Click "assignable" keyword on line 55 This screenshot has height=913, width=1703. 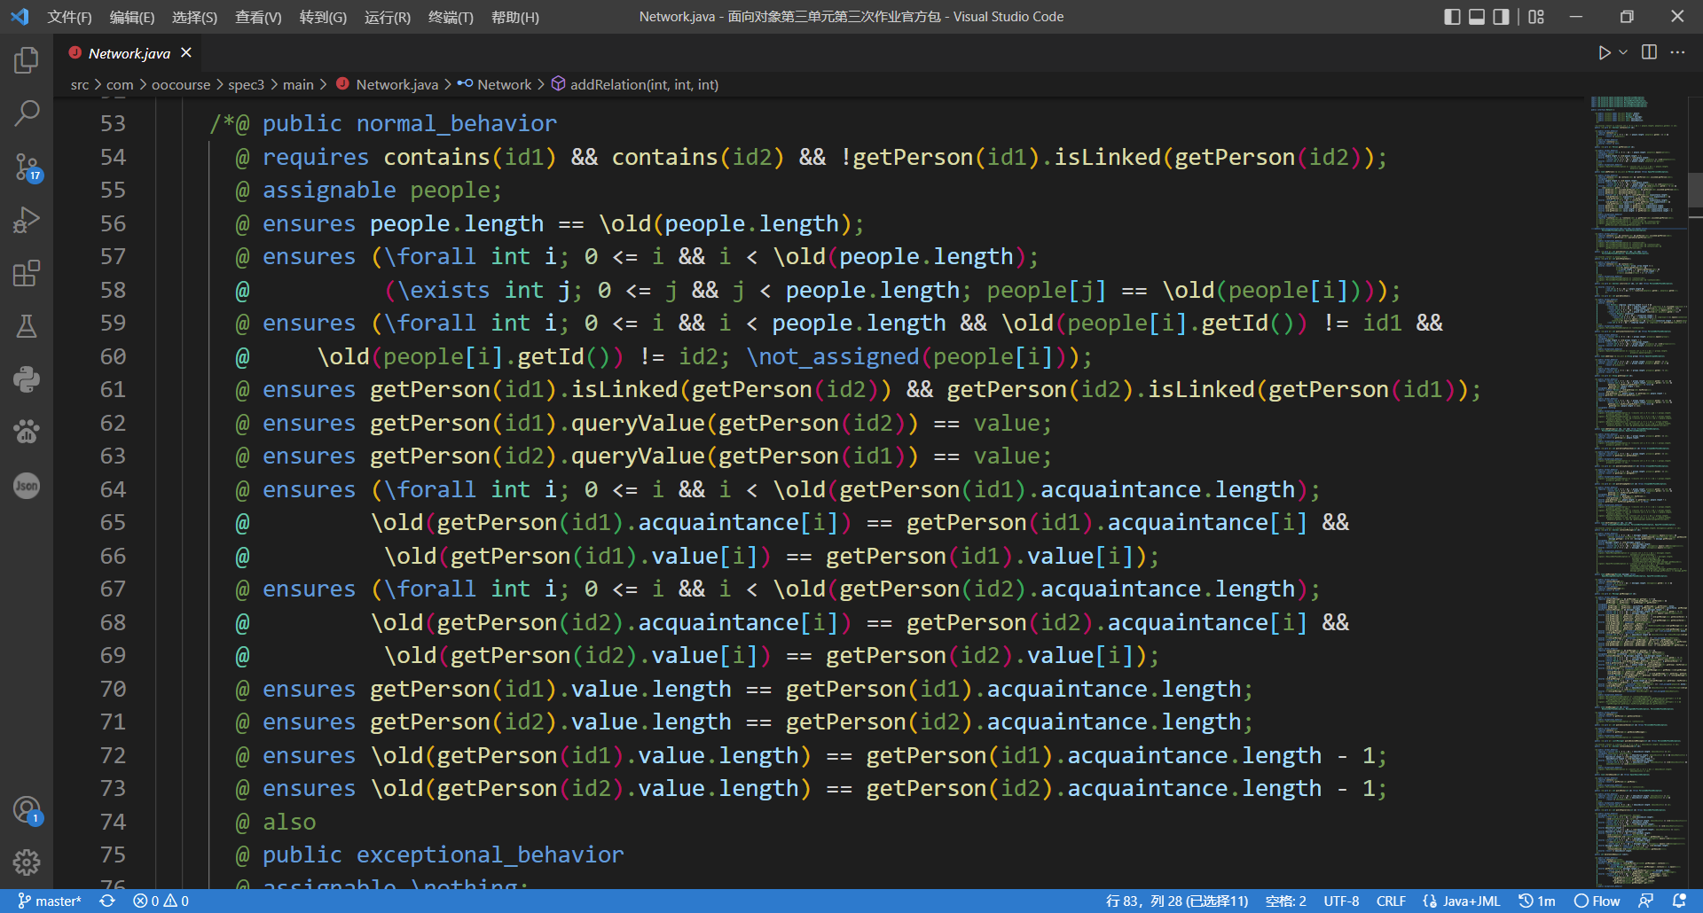[x=329, y=190]
